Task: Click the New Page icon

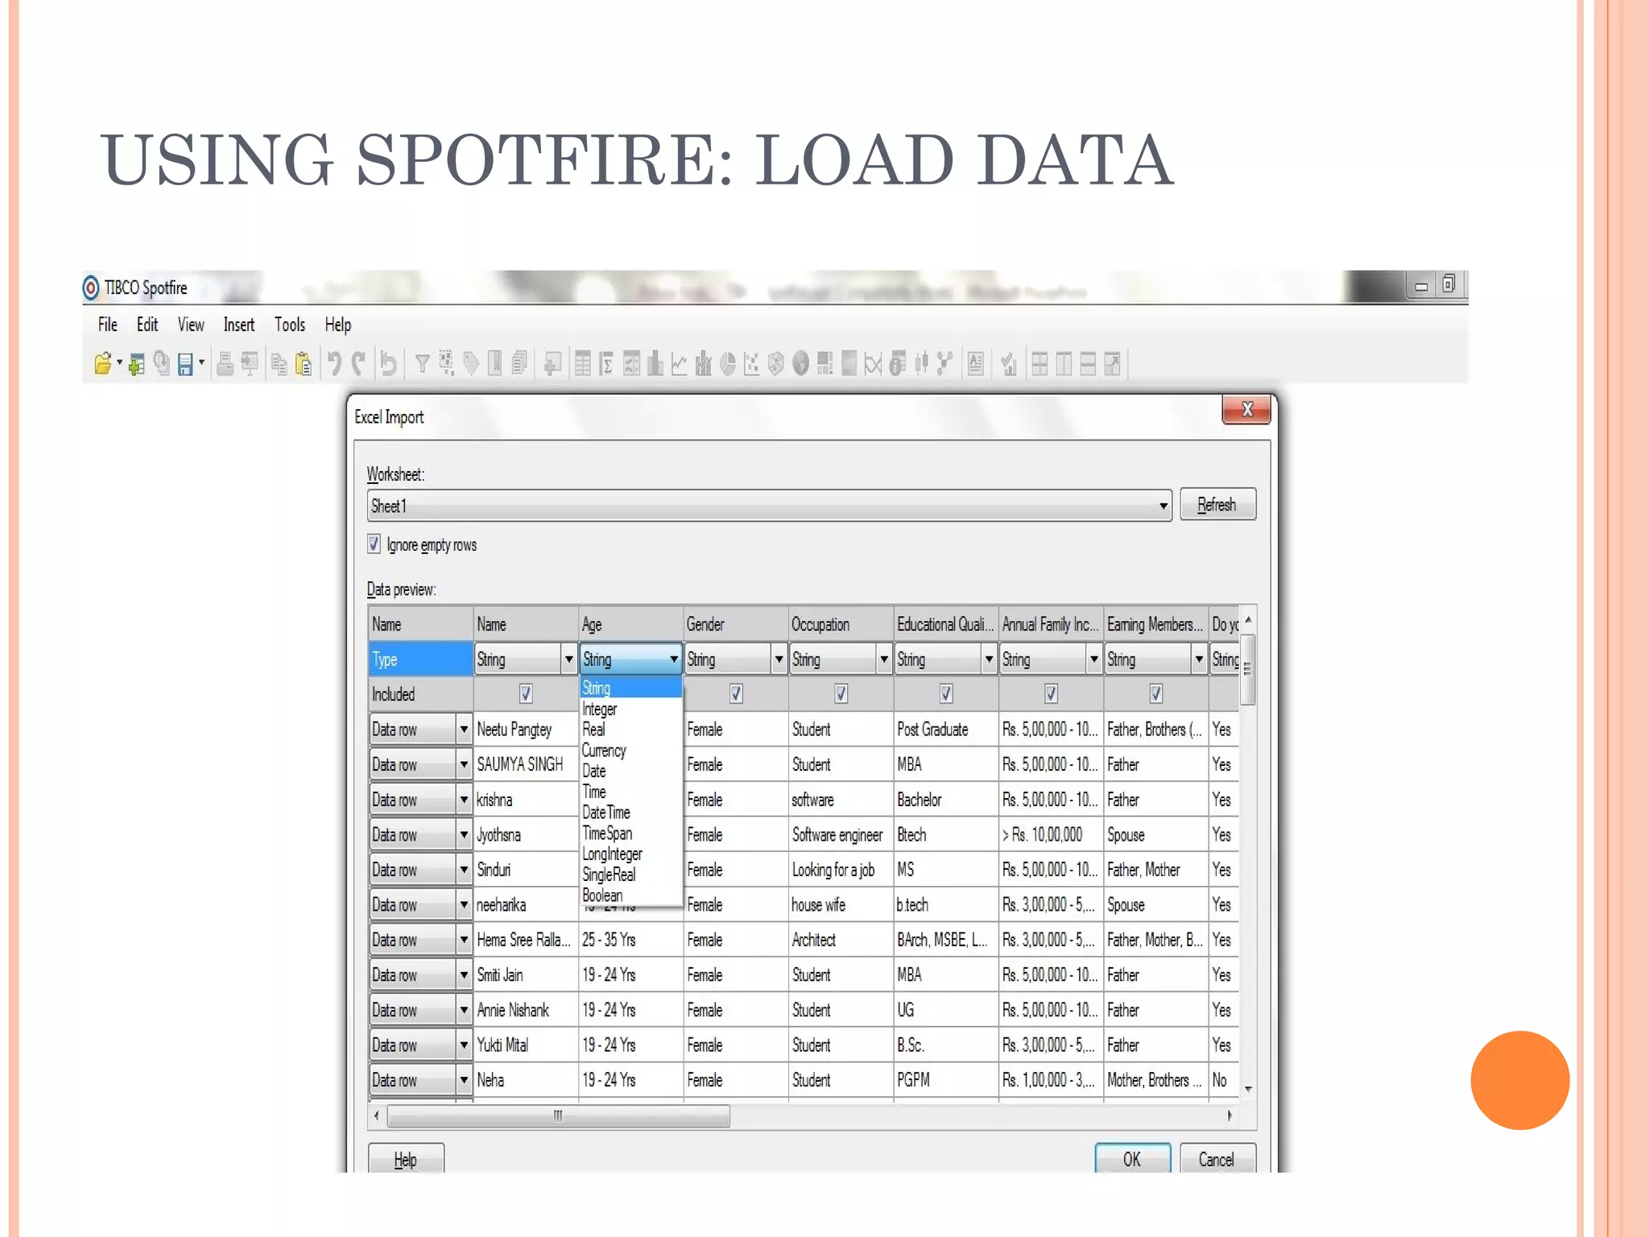Action: click(552, 365)
